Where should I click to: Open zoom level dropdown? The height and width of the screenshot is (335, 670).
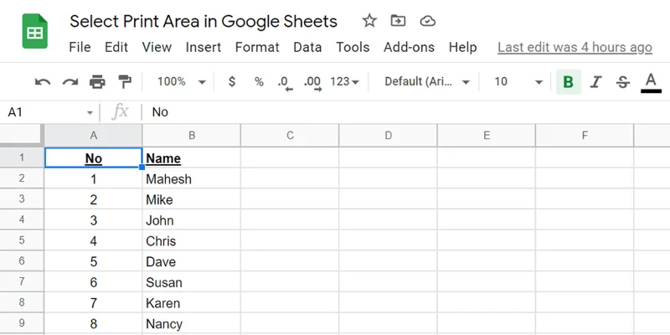pyautogui.click(x=181, y=81)
